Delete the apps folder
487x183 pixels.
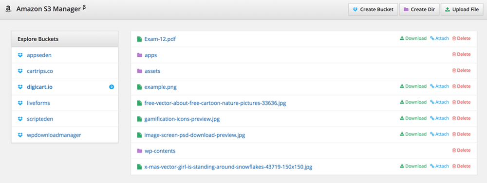pyautogui.click(x=461, y=54)
